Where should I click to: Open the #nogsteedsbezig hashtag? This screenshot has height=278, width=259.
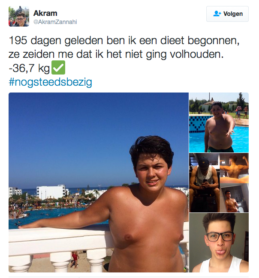(x=50, y=82)
